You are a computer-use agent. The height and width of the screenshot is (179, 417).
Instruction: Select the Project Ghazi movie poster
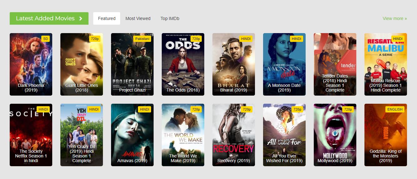pos(132,64)
